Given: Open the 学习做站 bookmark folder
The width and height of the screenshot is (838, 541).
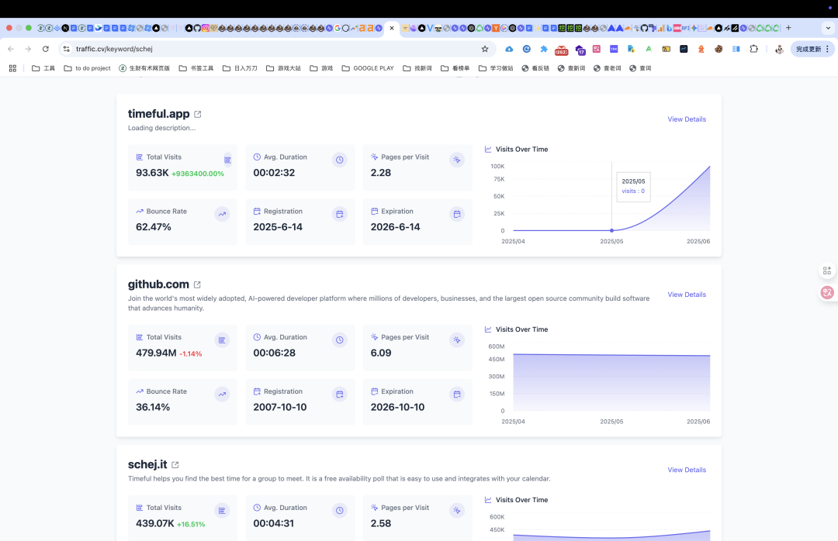Looking at the screenshot, I should pyautogui.click(x=495, y=68).
